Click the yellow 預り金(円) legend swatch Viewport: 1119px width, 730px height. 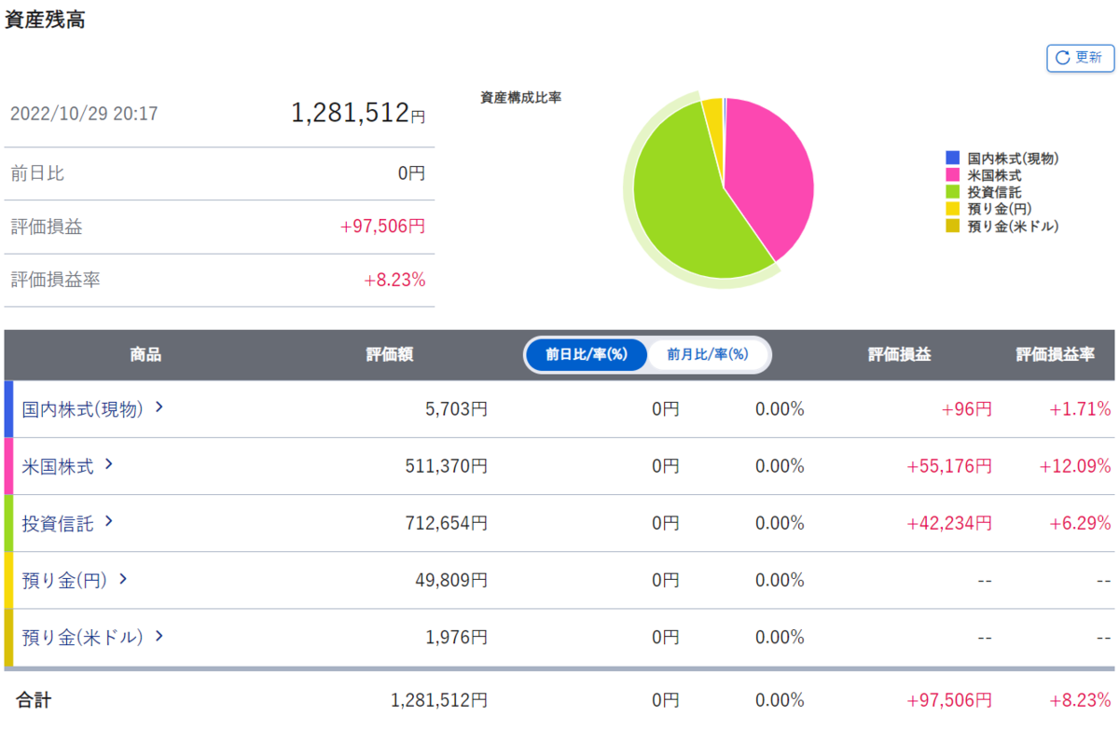point(952,209)
